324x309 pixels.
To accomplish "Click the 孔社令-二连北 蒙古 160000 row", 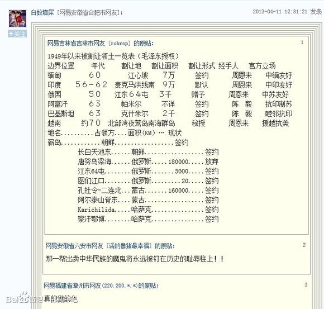I will pyautogui.click(x=148, y=191).
